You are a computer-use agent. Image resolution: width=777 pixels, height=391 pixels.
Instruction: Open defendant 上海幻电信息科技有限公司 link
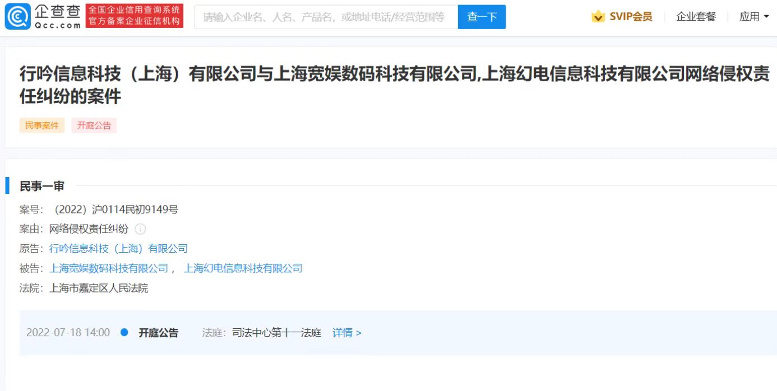click(243, 268)
